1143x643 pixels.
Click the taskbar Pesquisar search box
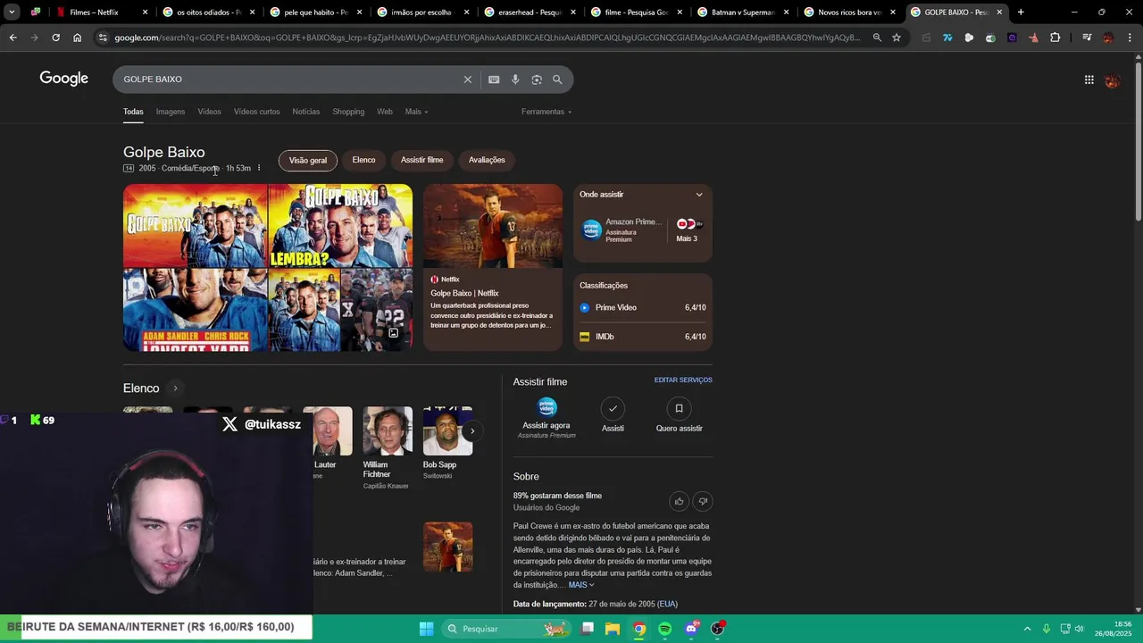click(x=505, y=629)
